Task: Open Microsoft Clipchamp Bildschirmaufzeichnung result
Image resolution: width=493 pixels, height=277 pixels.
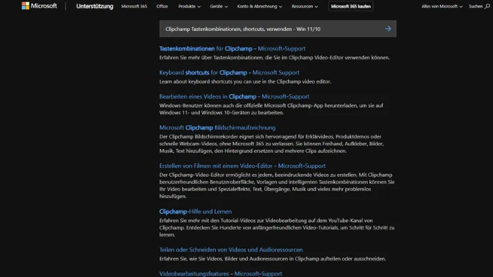Action: (218, 127)
